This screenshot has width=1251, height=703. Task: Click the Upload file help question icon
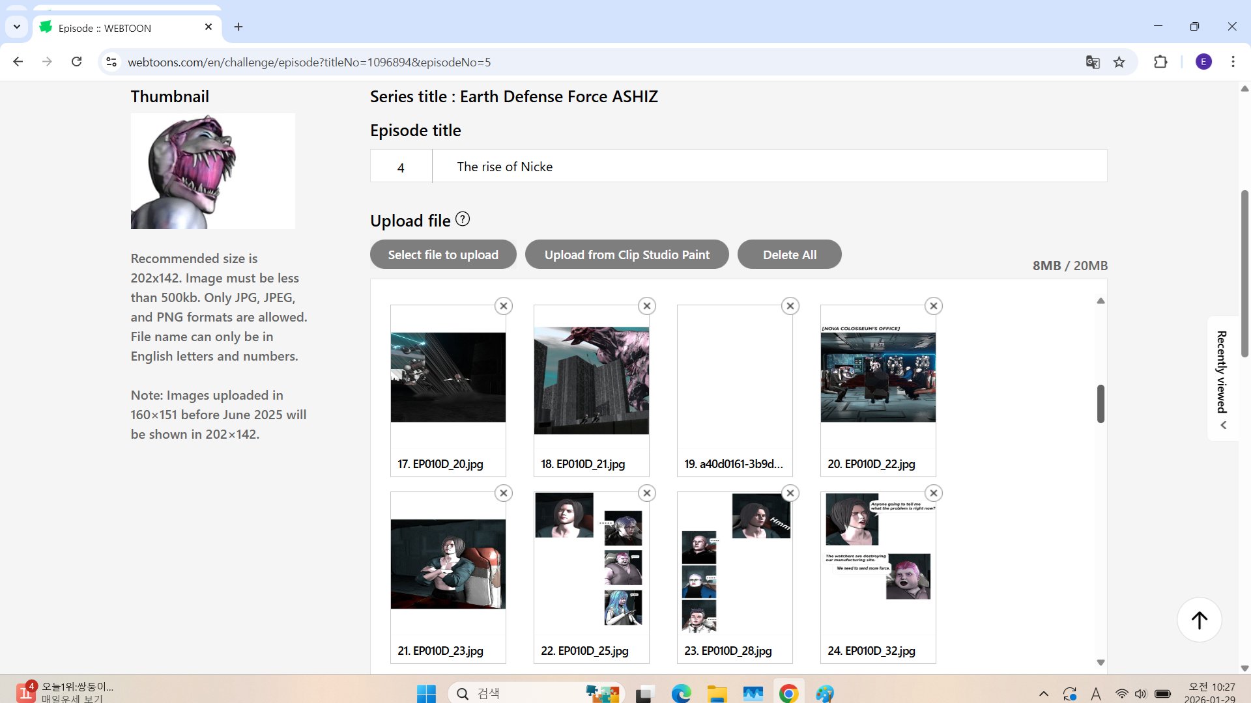click(463, 219)
